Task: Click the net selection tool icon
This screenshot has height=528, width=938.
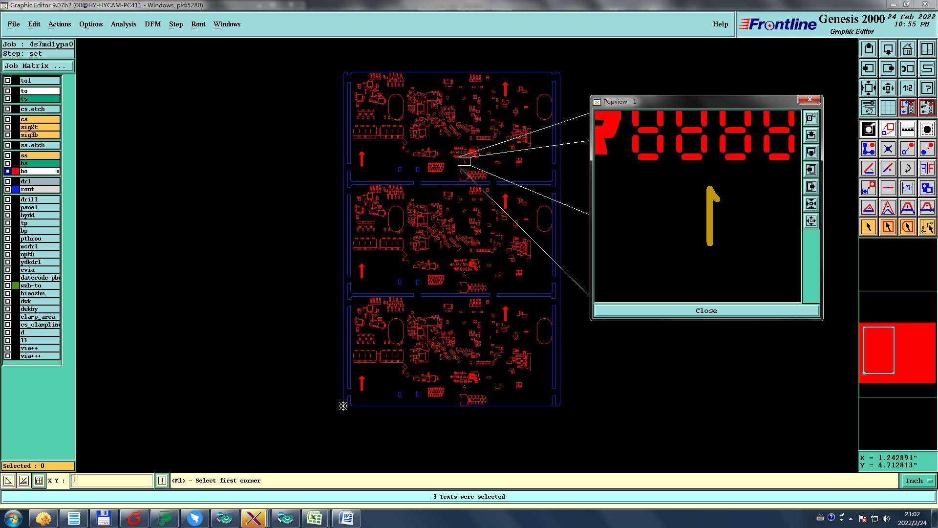Action: tap(927, 227)
